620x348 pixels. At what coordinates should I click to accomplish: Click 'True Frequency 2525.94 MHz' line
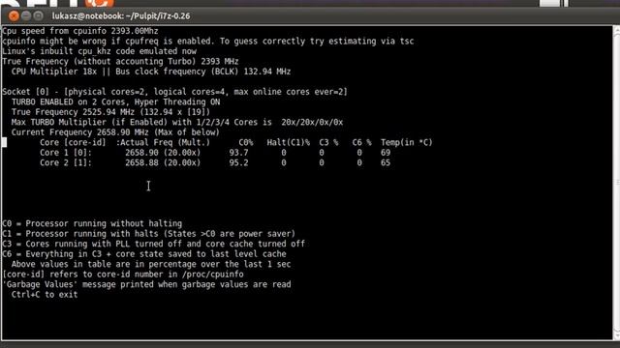tap(110, 112)
